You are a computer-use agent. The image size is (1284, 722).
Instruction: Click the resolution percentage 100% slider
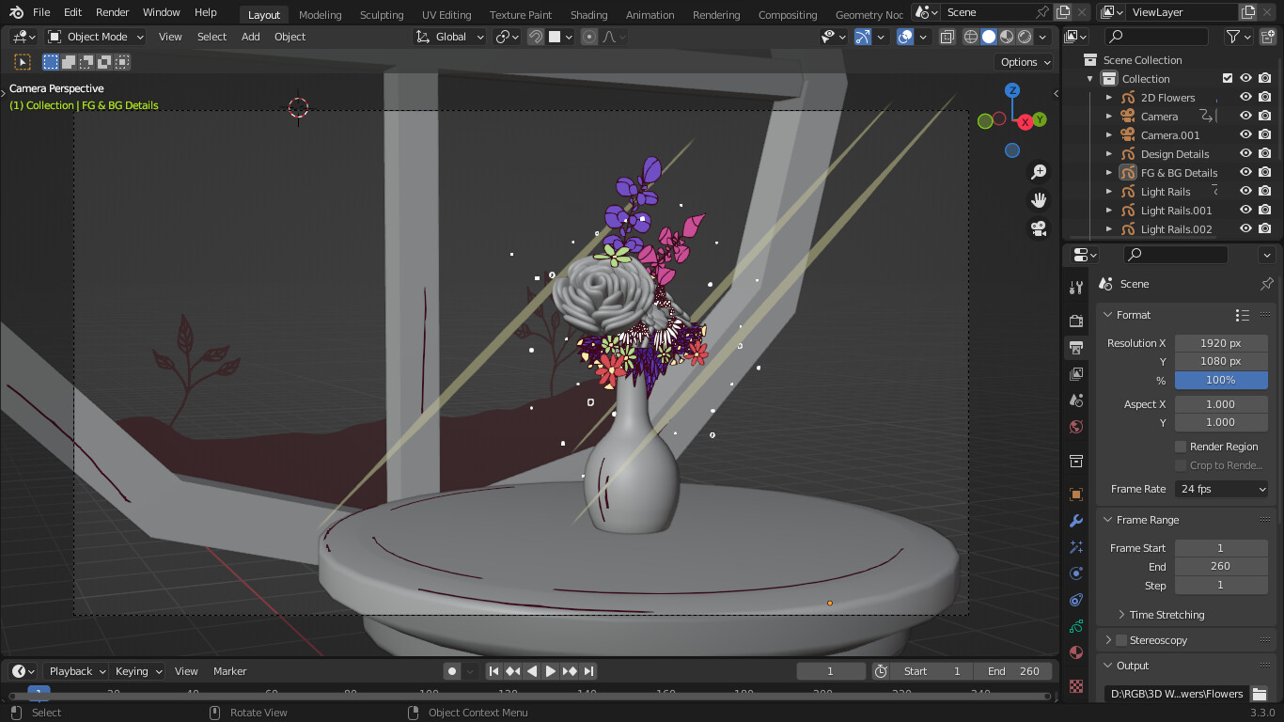(x=1220, y=380)
